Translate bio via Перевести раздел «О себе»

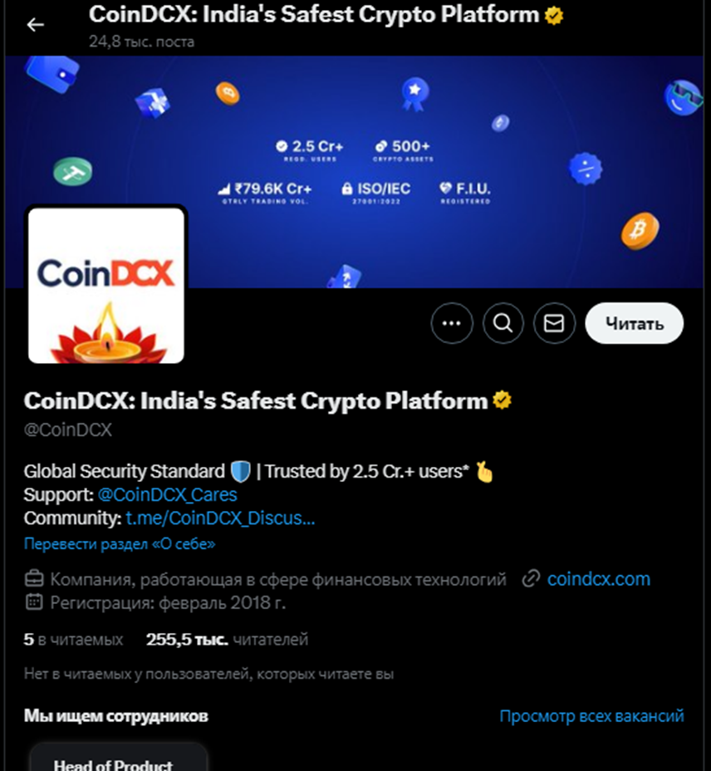120,544
